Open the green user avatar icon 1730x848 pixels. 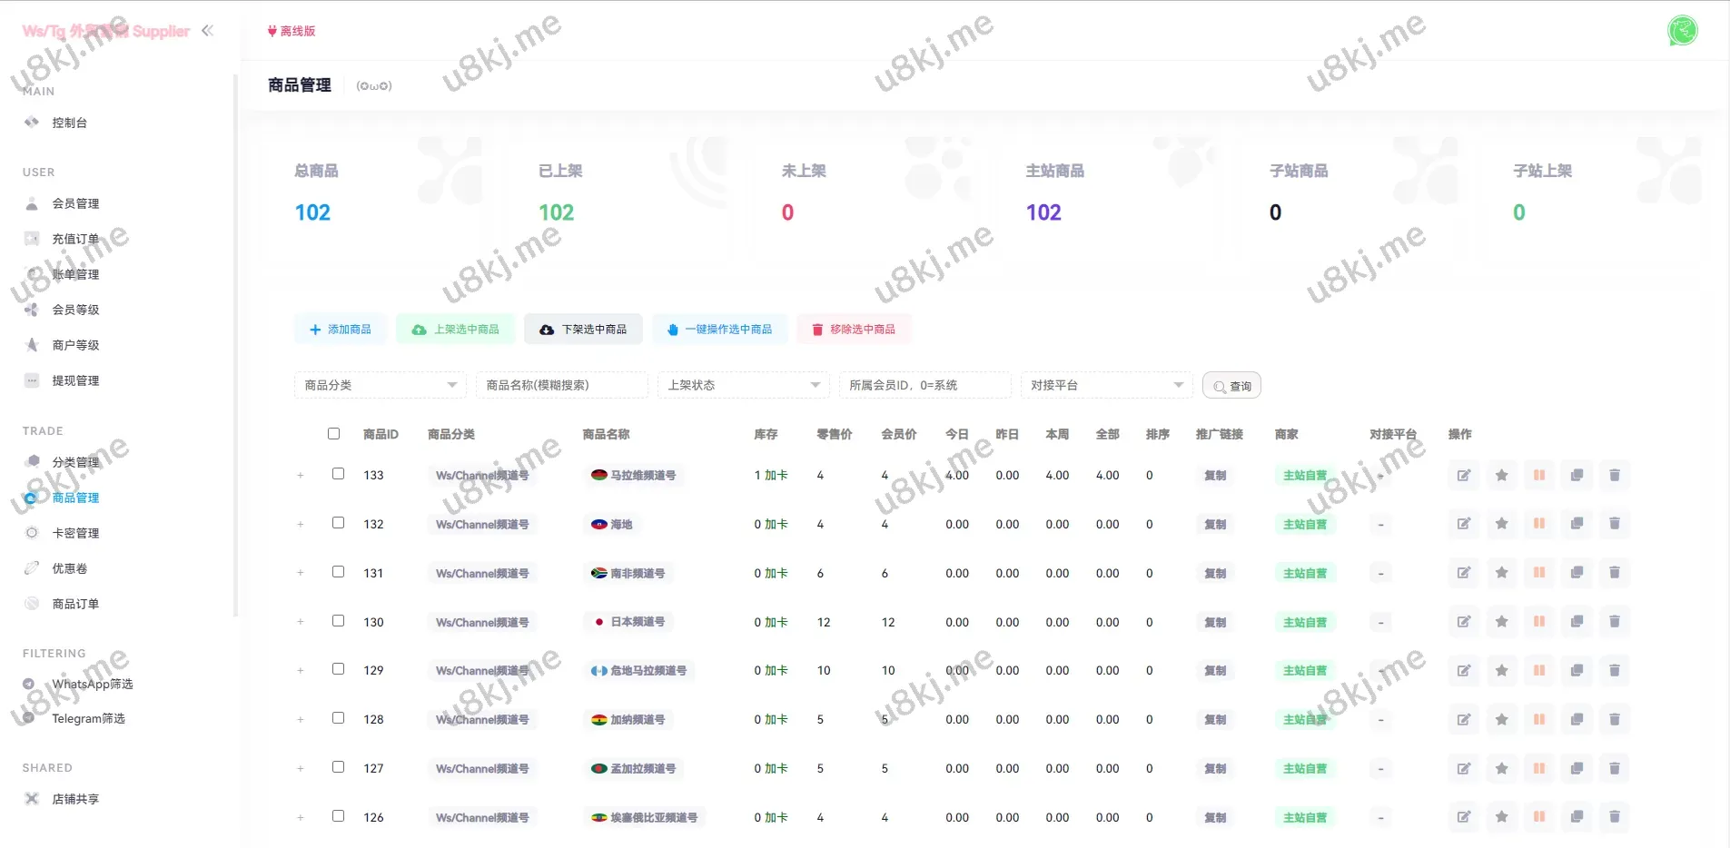click(1682, 31)
